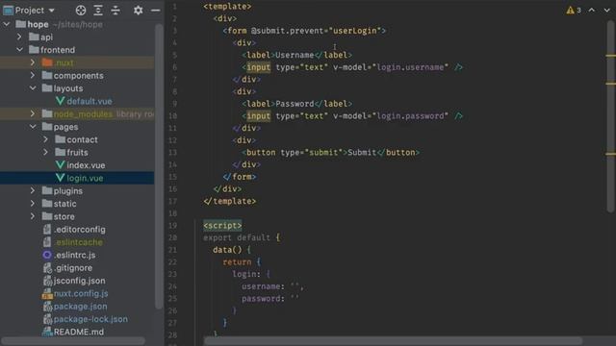Expand the store folder chevron
The height and width of the screenshot is (346, 616).
tap(33, 216)
